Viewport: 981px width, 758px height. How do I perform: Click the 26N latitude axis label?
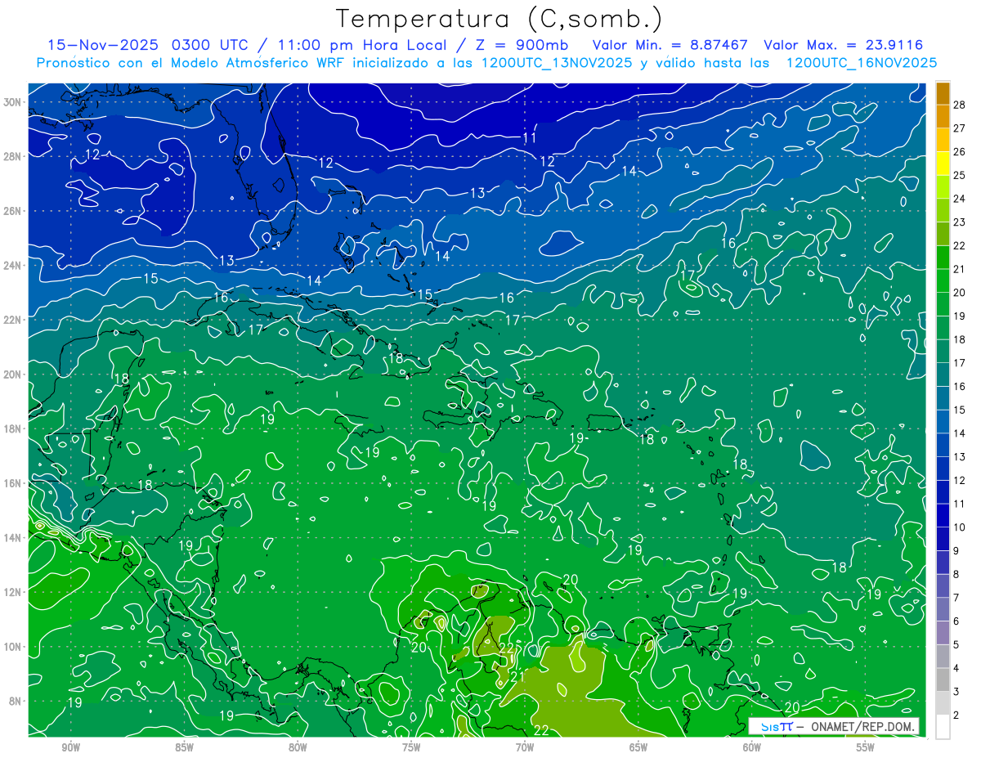pyautogui.click(x=13, y=211)
